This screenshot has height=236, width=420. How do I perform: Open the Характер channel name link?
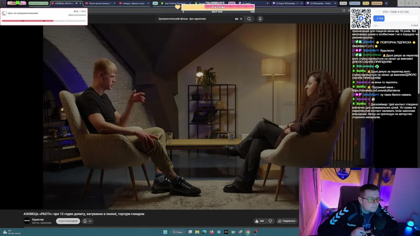click(x=38, y=220)
